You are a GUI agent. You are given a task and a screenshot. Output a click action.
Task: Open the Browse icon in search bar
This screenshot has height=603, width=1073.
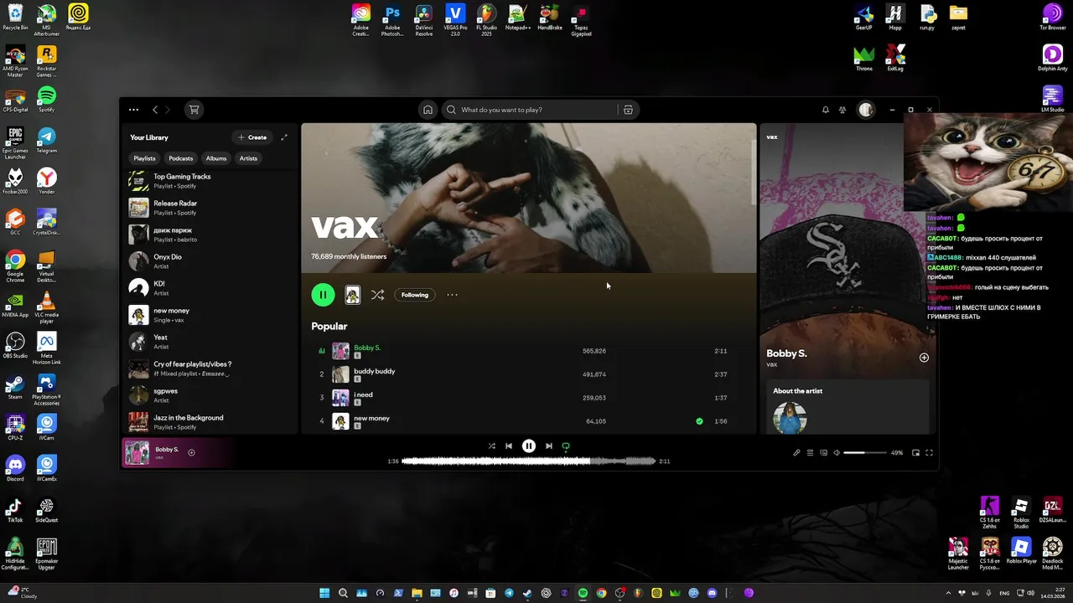point(628,110)
